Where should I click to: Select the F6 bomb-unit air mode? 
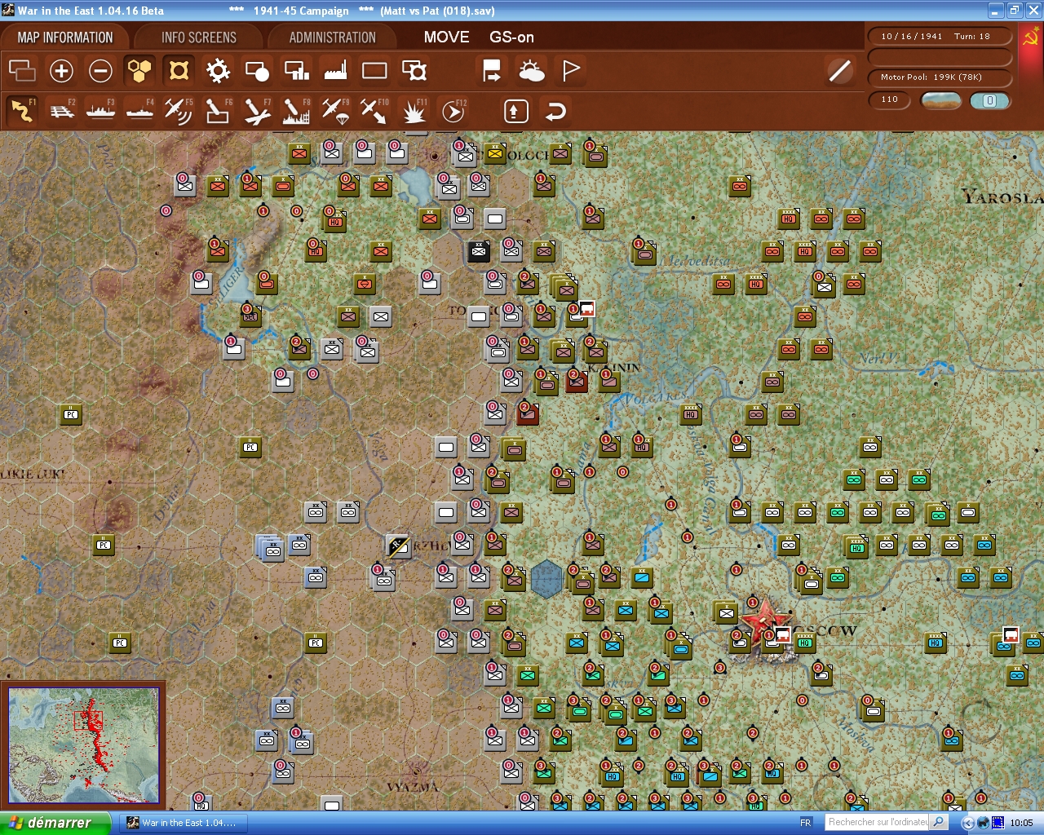pyautogui.click(x=218, y=111)
